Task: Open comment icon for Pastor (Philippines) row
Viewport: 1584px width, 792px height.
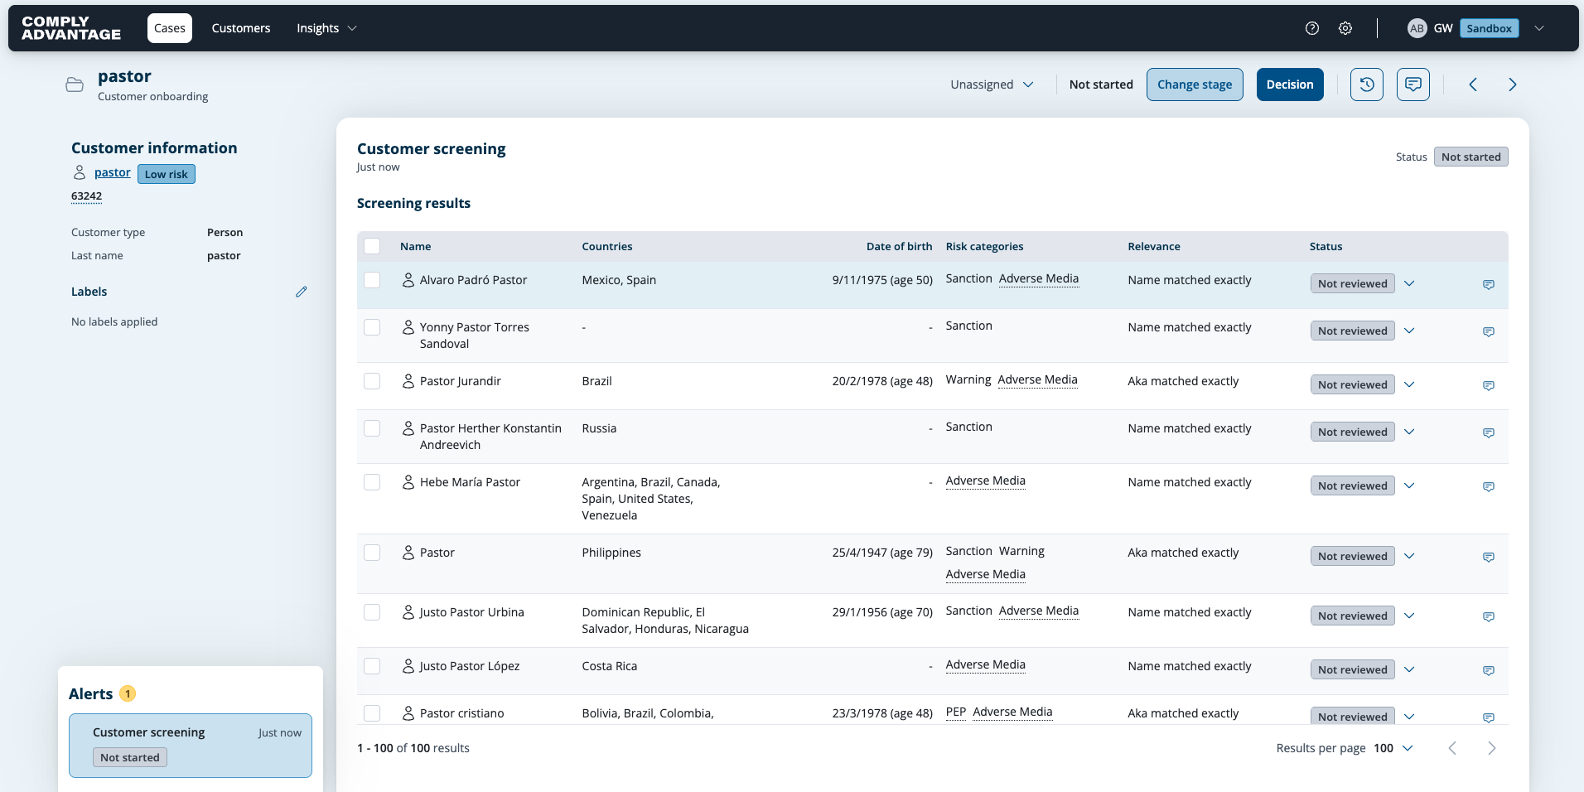Action: tap(1489, 557)
